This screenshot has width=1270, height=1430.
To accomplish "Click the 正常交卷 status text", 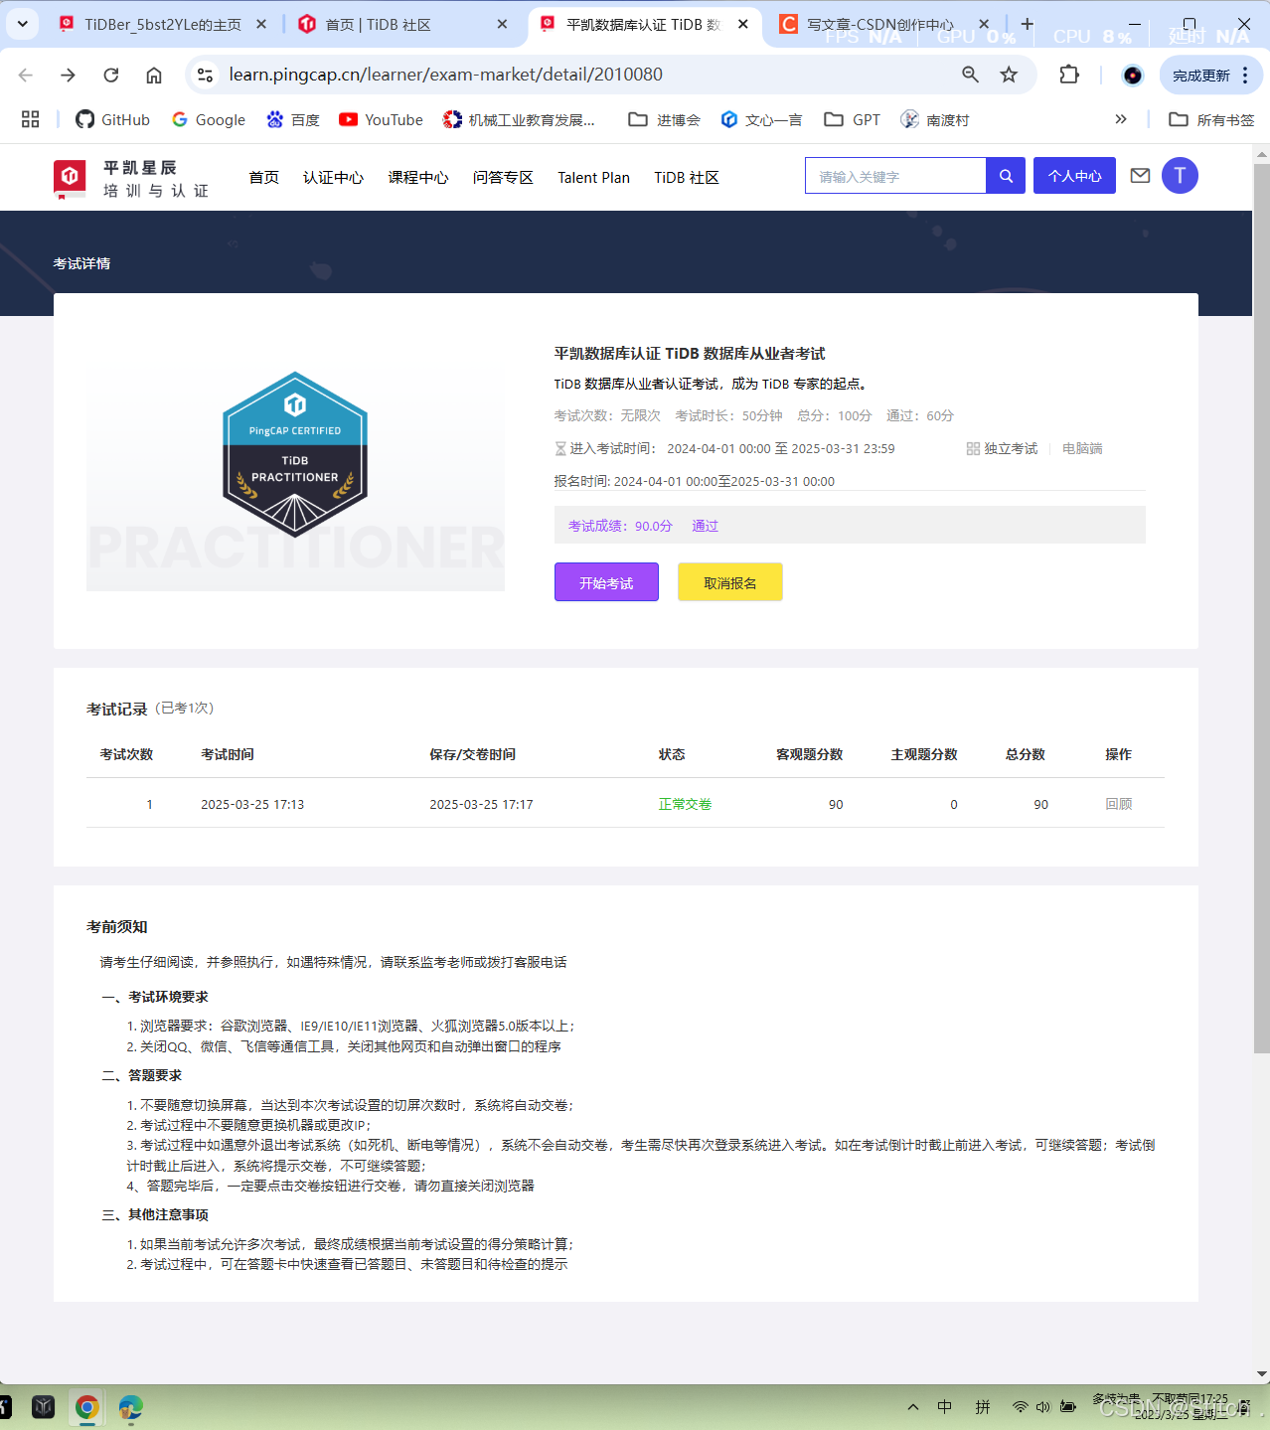I will pos(685,804).
